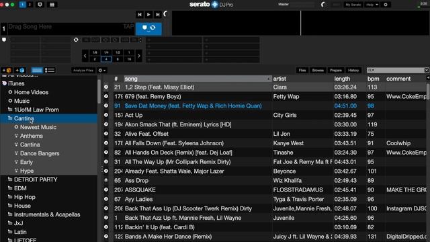The width and height of the screenshot is (430, 242).
Task: Click the track status icon for Act Up
Action: (106, 115)
